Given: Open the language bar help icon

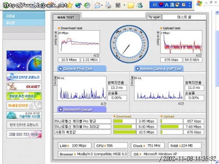Looking at the screenshot, I should (184, 5).
